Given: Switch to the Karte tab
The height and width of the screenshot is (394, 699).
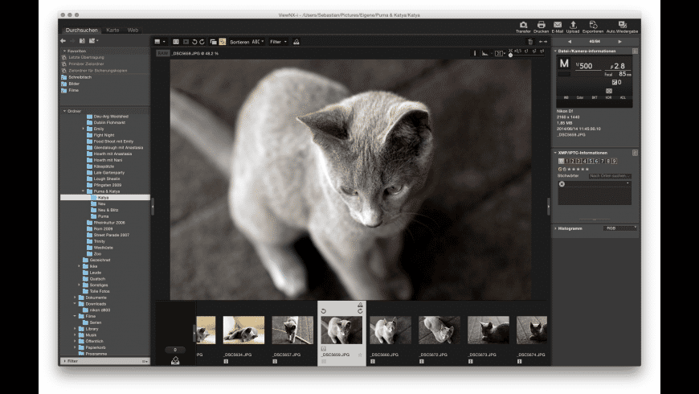Looking at the screenshot, I should [112, 30].
